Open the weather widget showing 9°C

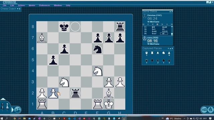point(173,119)
